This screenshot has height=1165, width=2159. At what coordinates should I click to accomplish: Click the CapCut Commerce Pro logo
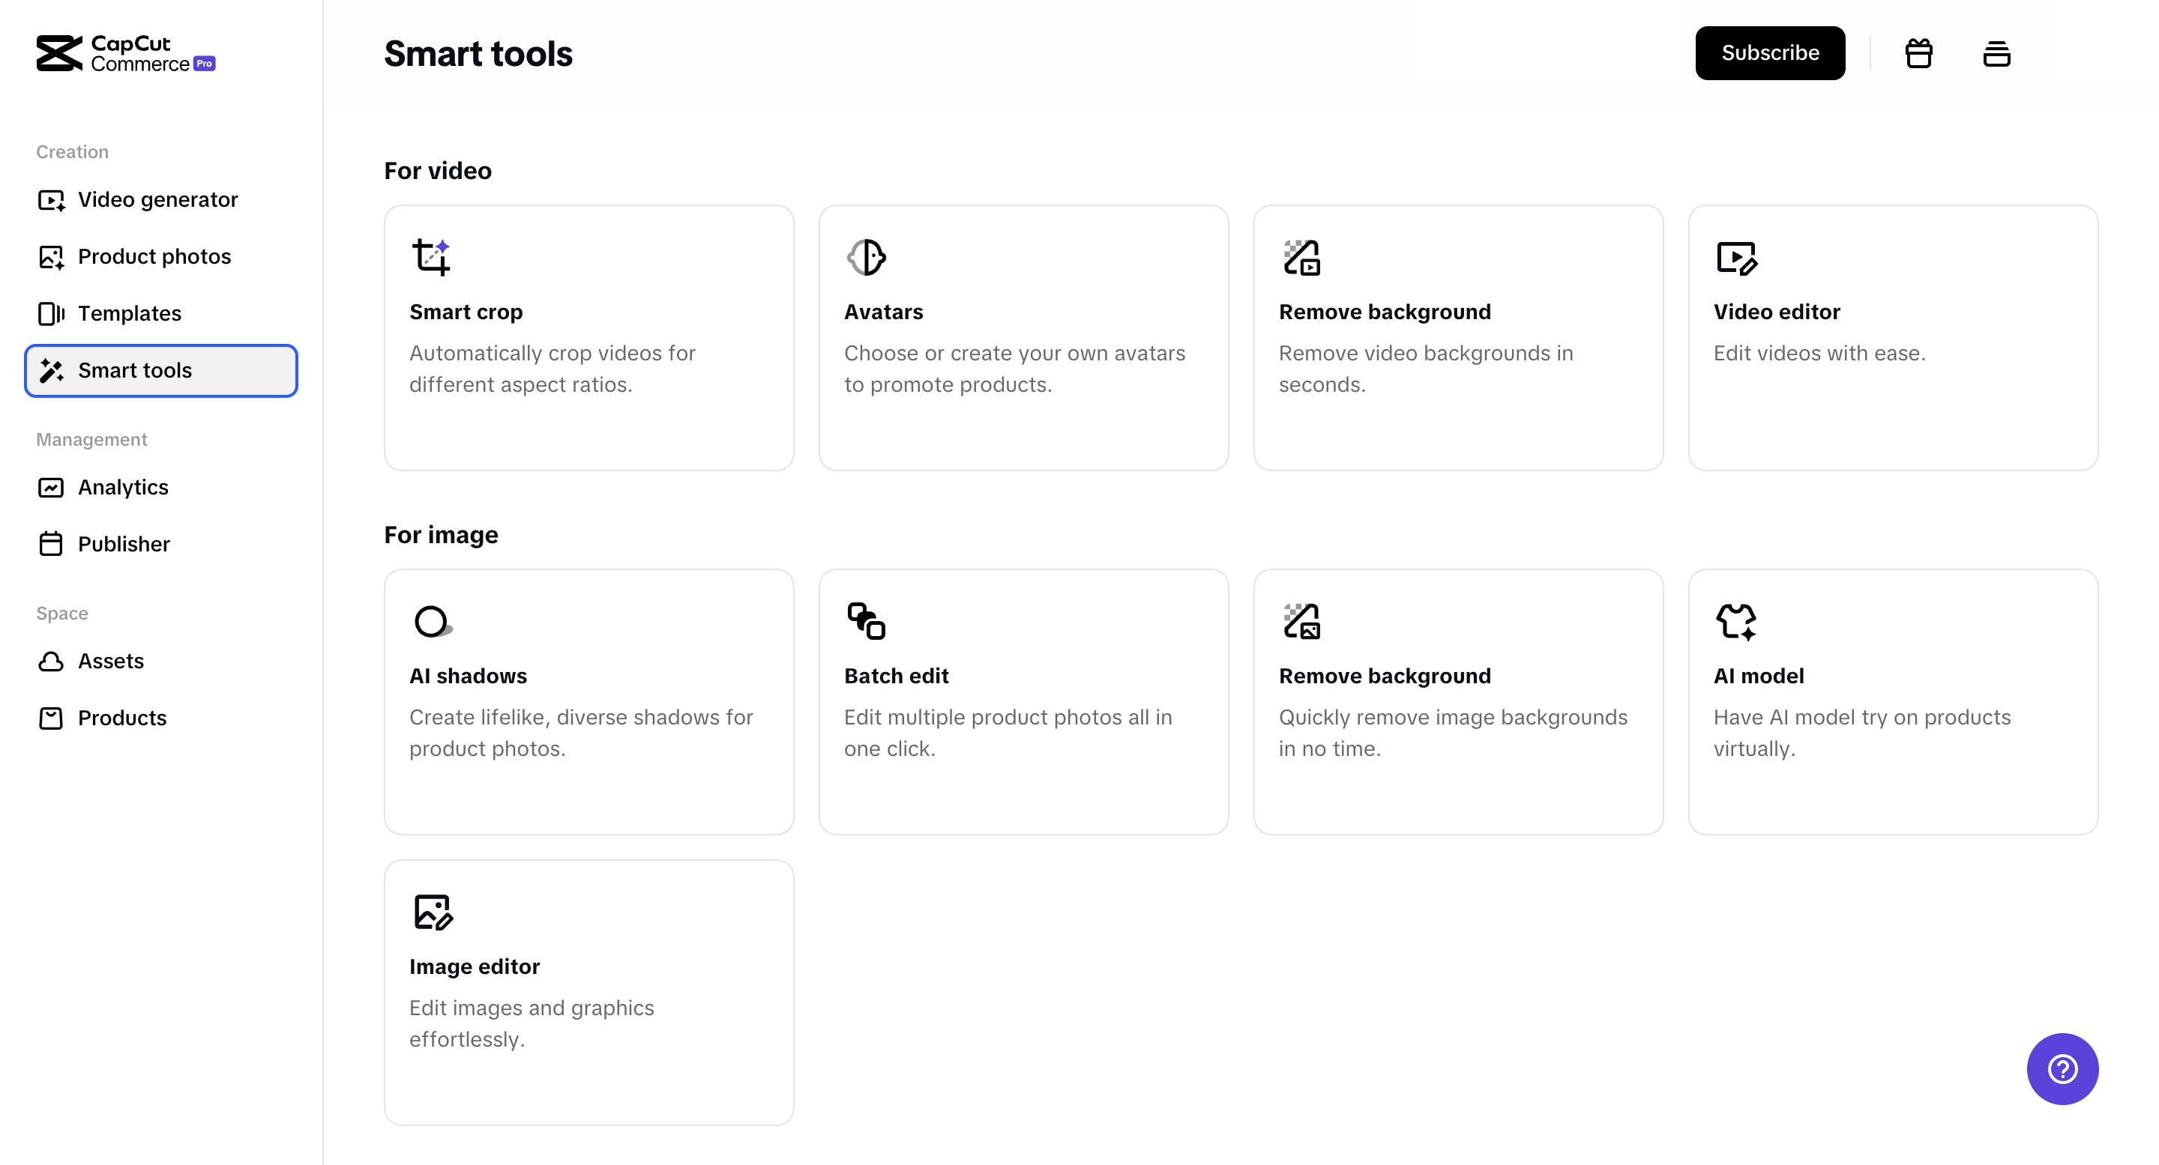(126, 54)
